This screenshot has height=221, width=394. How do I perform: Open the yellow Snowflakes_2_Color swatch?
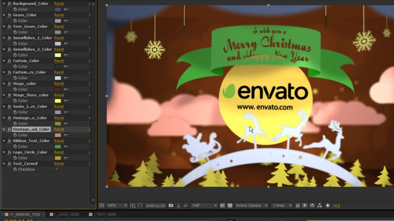tap(58, 55)
